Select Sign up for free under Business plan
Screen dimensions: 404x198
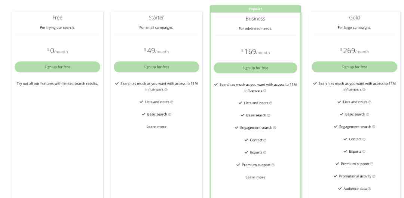[255, 68]
